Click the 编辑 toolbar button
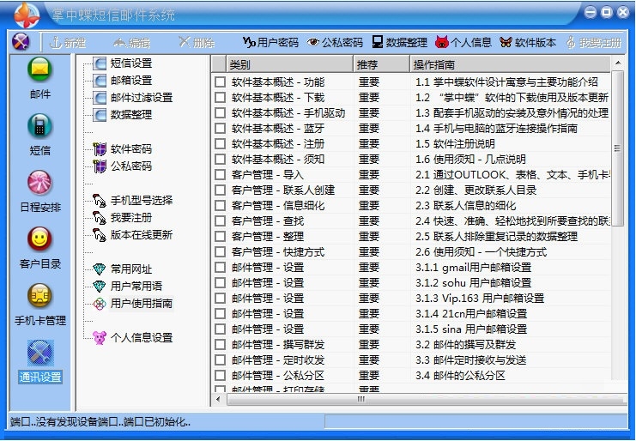 (x=132, y=43)
